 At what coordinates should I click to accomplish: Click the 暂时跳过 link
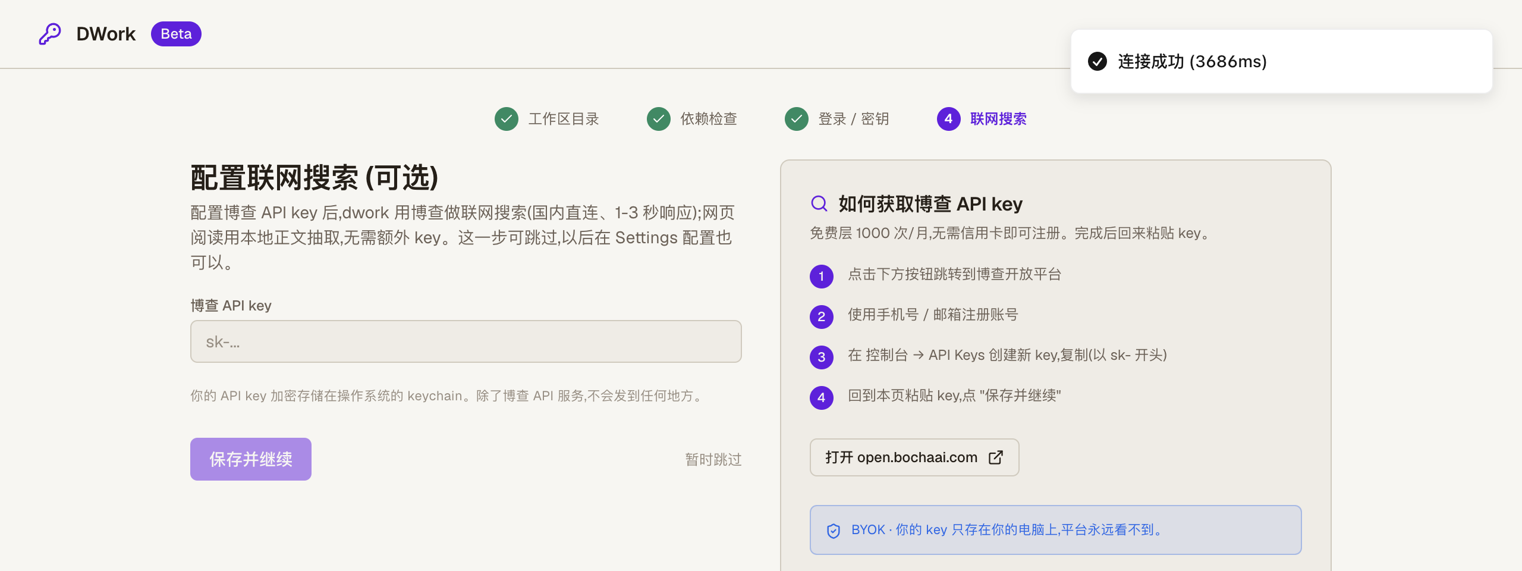713,459
